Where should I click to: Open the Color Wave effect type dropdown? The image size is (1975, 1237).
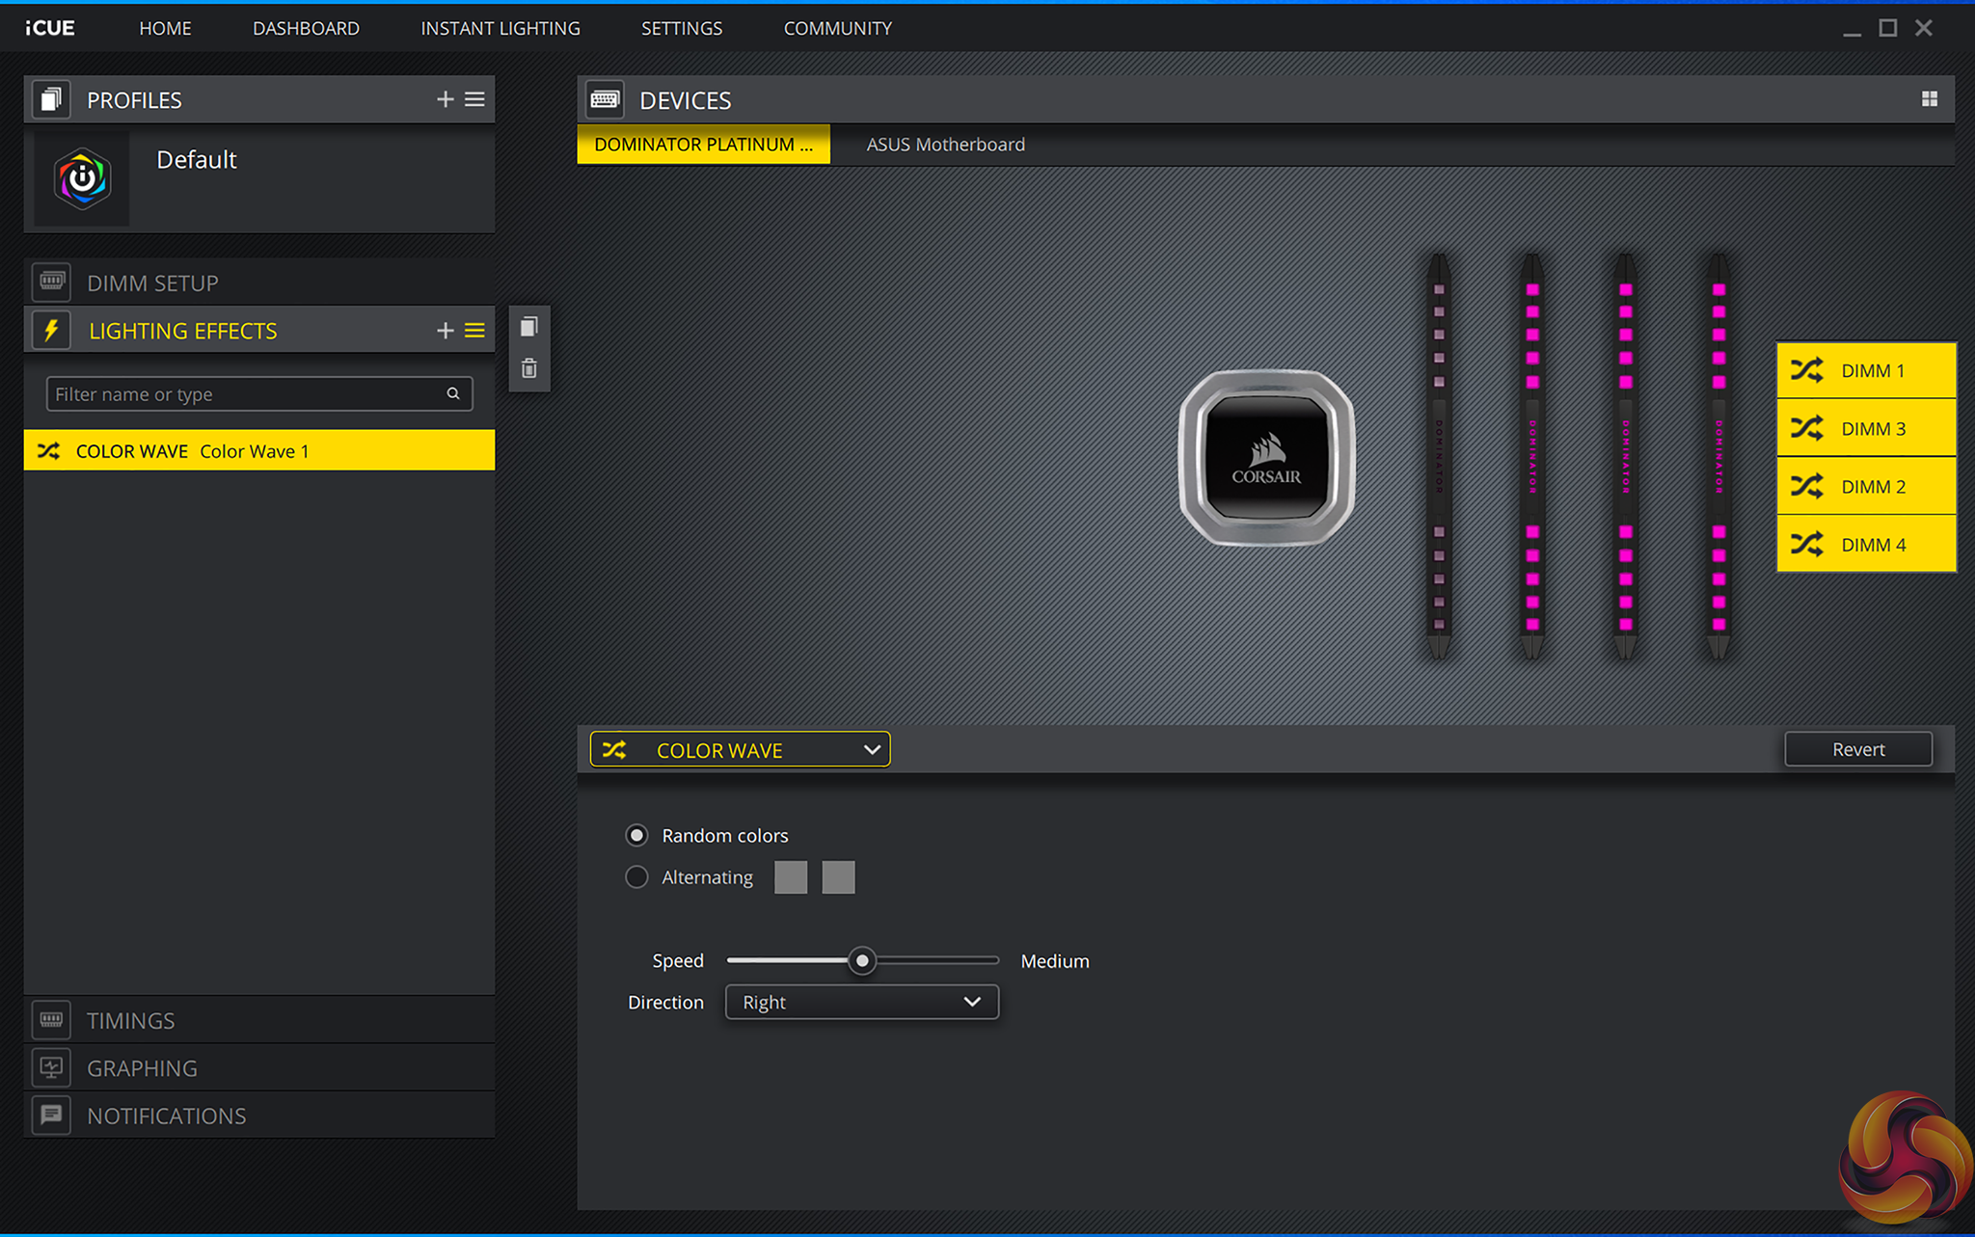pos(740,750)
